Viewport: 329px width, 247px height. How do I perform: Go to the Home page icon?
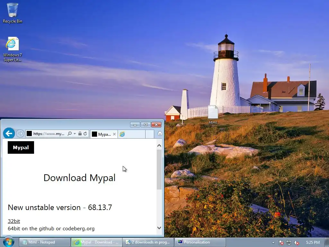coord(160,133)
